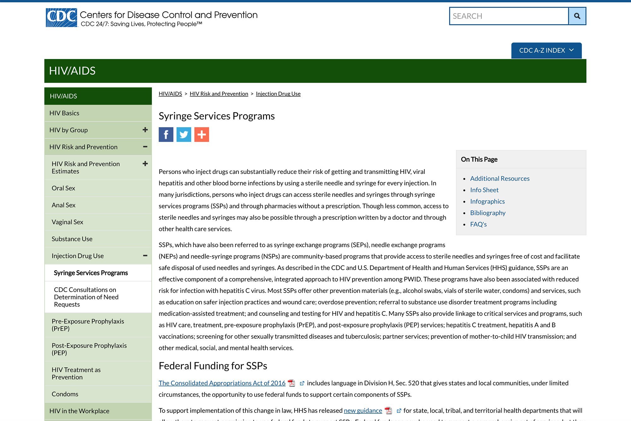Click into the SEARCH input field

point(509,16)
